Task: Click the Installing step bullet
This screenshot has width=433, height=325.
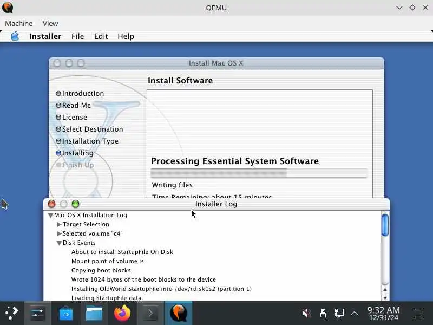Action: pos(58,153)
